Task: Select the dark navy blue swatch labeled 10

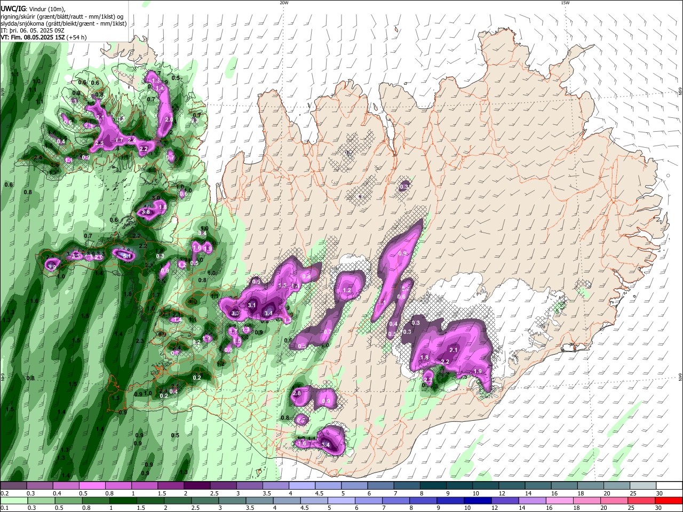Action: tap(477, 501)
